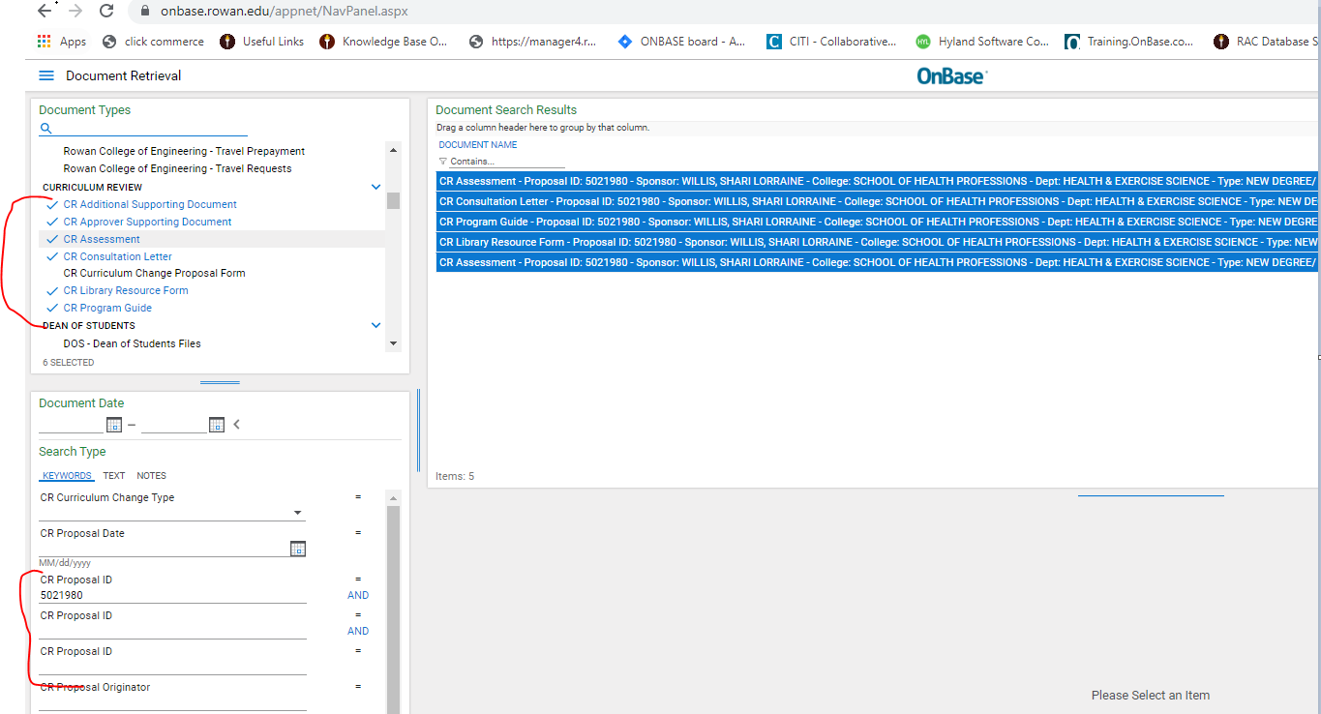This screenshot has width=1321, height=714.
Task: Reload the page with refresh icon
Action: (106, 11)
